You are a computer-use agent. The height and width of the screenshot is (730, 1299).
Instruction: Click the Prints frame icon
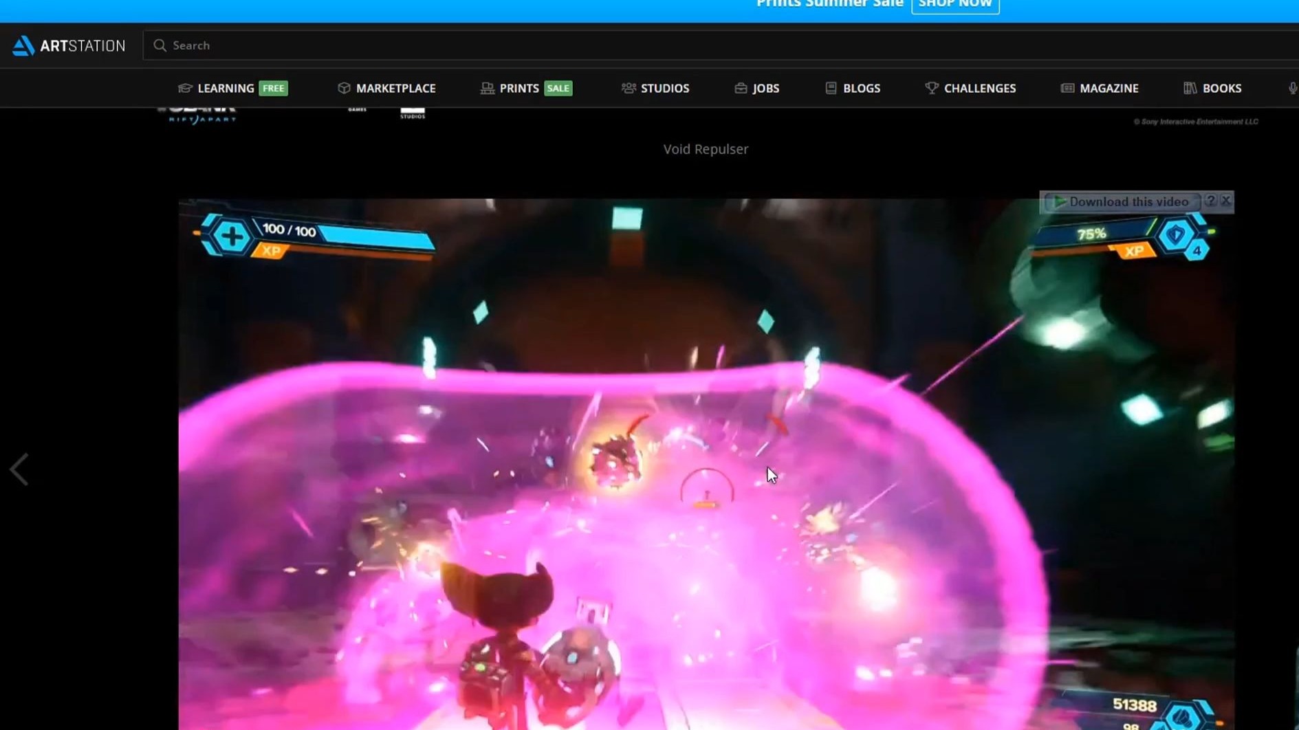(x=487, y=88)
